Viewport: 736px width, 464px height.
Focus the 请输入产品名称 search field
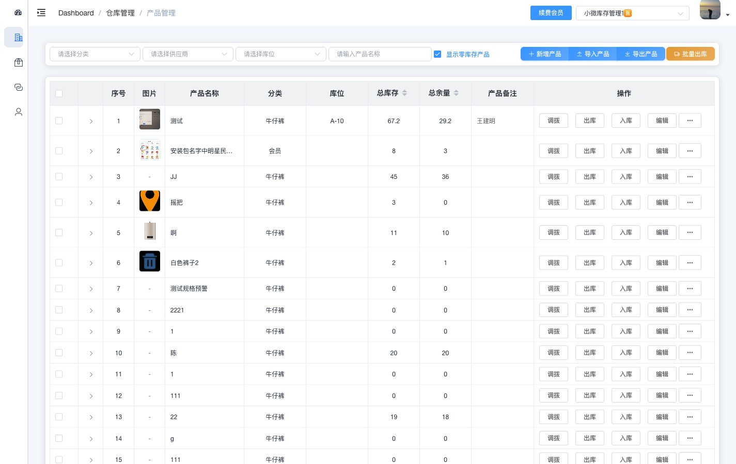(x=380, y=54)
